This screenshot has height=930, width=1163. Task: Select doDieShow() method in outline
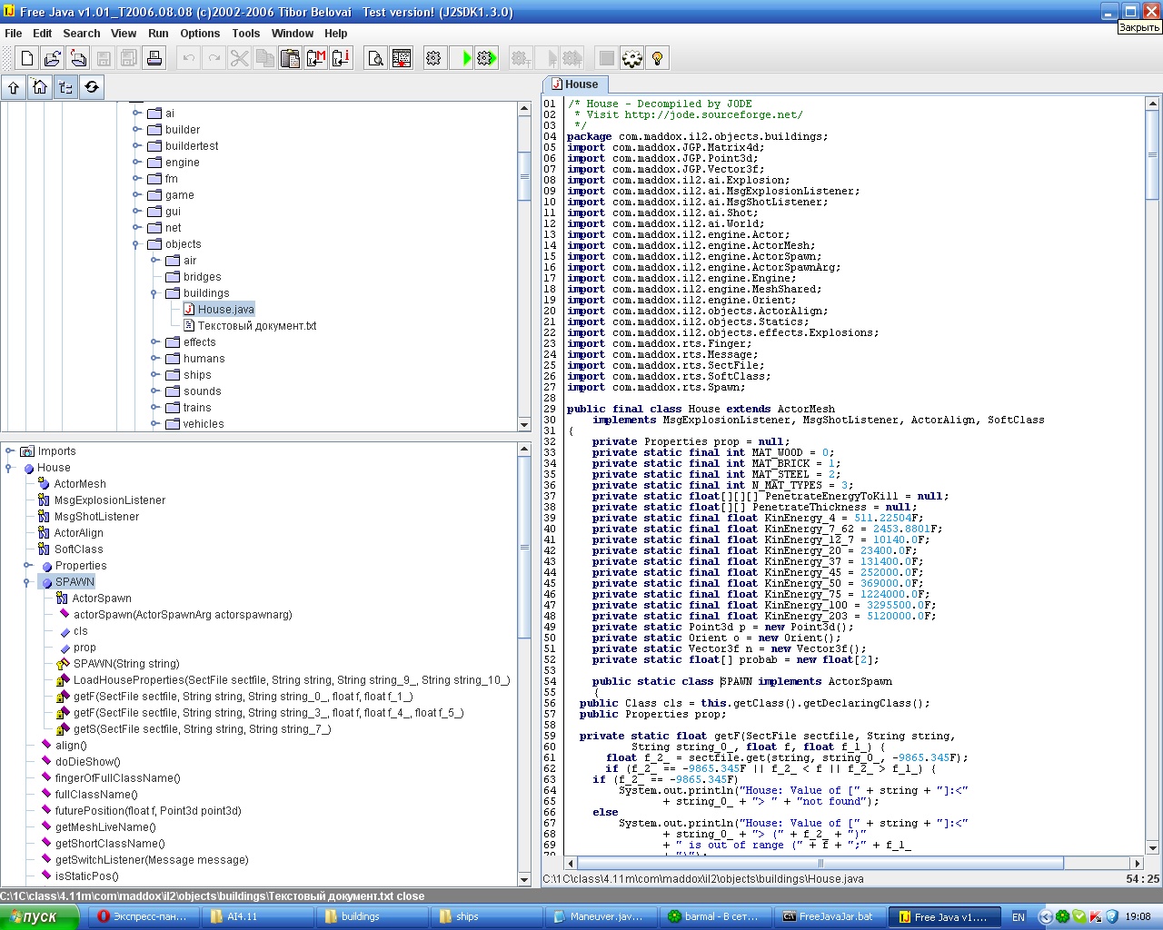87,762
